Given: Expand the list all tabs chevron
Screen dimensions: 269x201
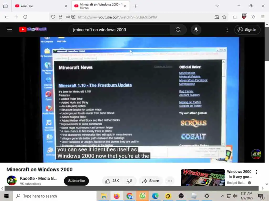Looking at the screenshot, I should (x=217, y=6).
